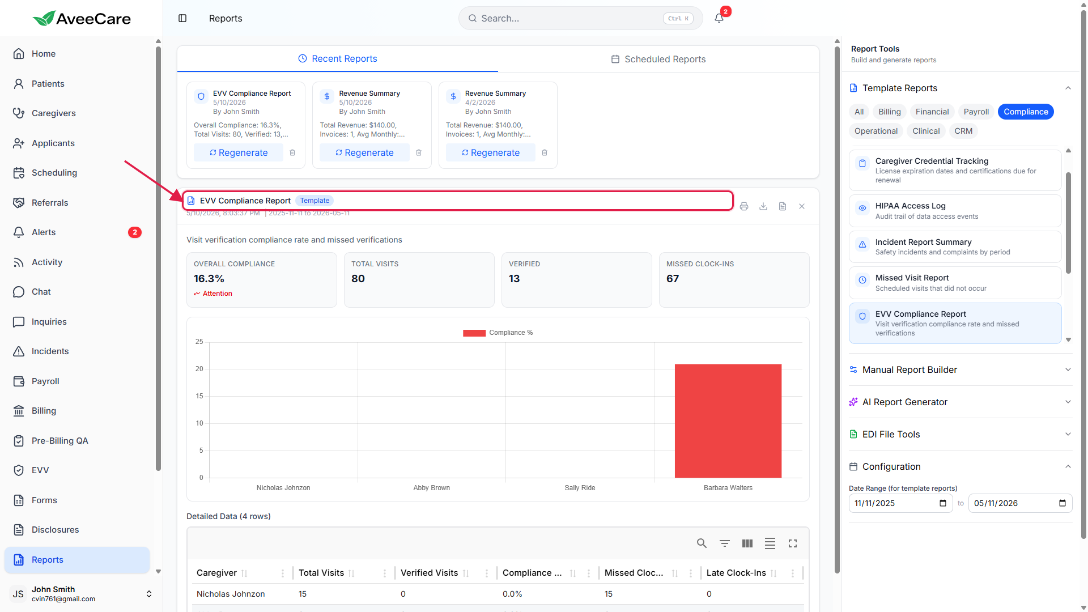Toggle the sidebar collapse icon

[x=182, y=18]
